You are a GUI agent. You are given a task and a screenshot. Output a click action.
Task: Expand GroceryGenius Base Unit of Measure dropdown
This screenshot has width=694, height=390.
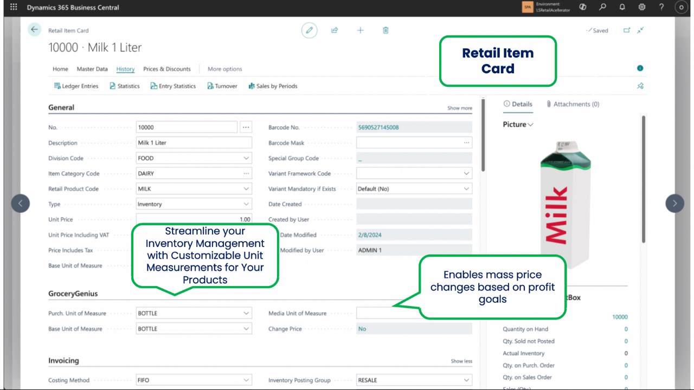246,329
